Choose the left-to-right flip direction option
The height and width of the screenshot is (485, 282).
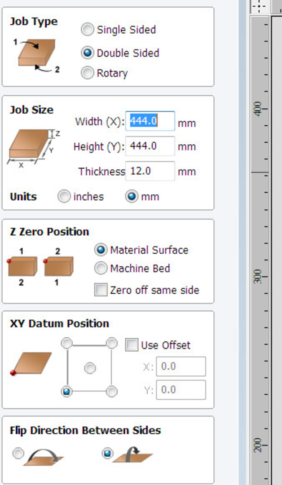pos(18,454)
